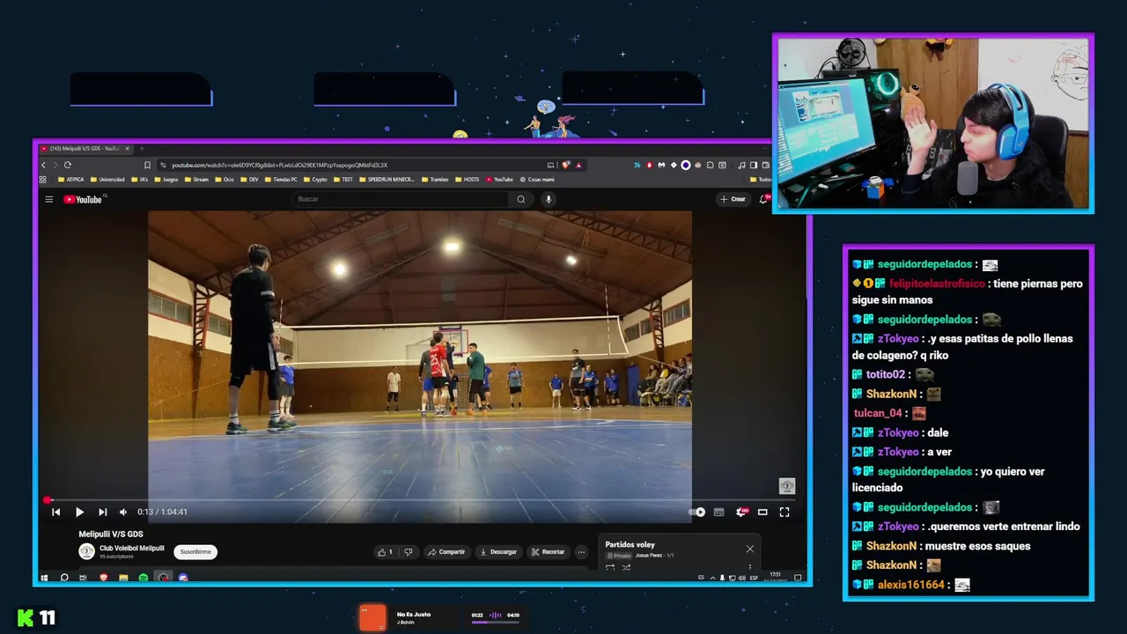The height and width of the screenshot is (634, 1127).
Task: Open the Tiendas PC bookmarks folder
Action: pos(280,180)
